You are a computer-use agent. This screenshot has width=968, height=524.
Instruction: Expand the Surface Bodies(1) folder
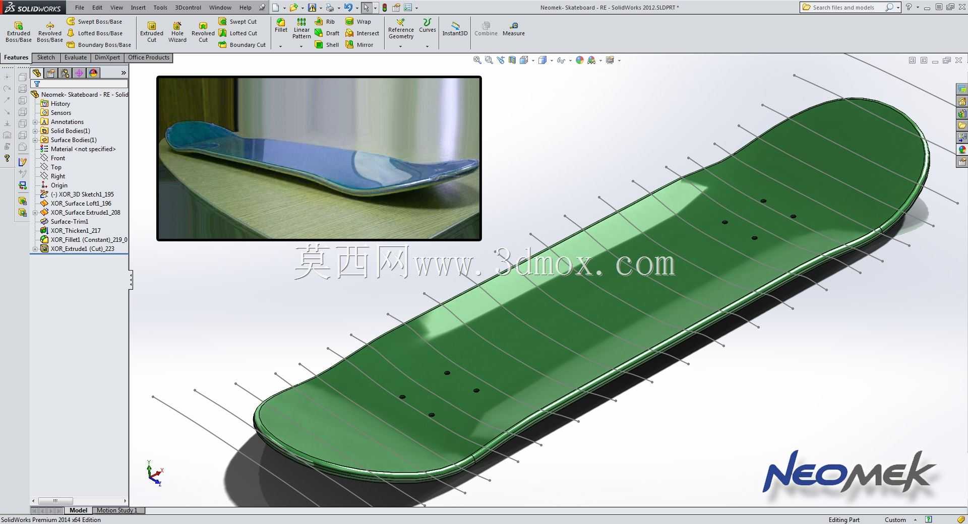35,140
